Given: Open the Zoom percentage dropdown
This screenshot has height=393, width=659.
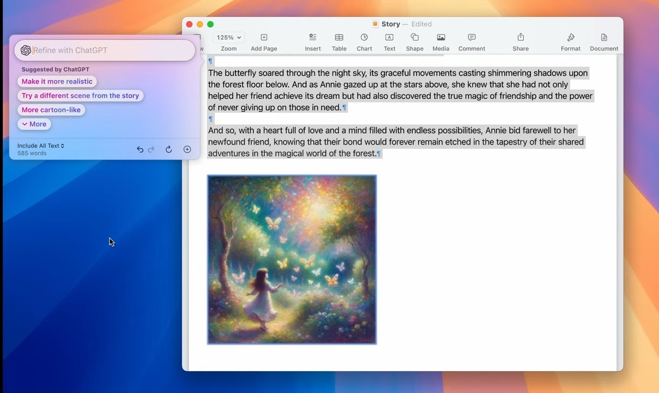Looking at the screenshot, I should (228, 37).
